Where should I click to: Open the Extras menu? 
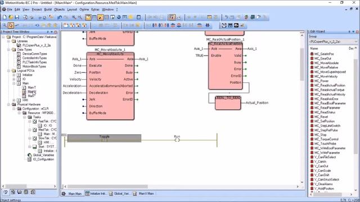95,10
